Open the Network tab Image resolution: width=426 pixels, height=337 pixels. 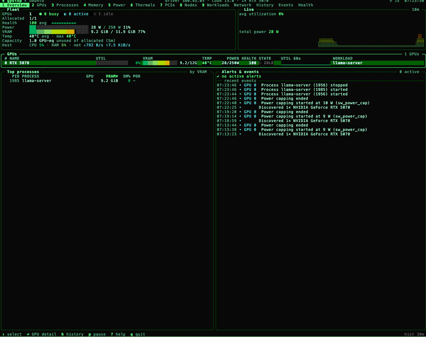pyautogui.click(x=243, y=5)
